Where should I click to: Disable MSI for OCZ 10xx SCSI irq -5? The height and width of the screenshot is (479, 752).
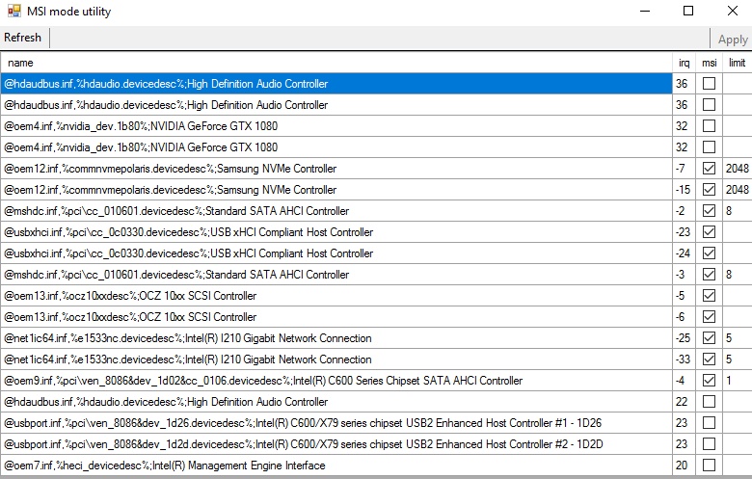pos(709,296)
